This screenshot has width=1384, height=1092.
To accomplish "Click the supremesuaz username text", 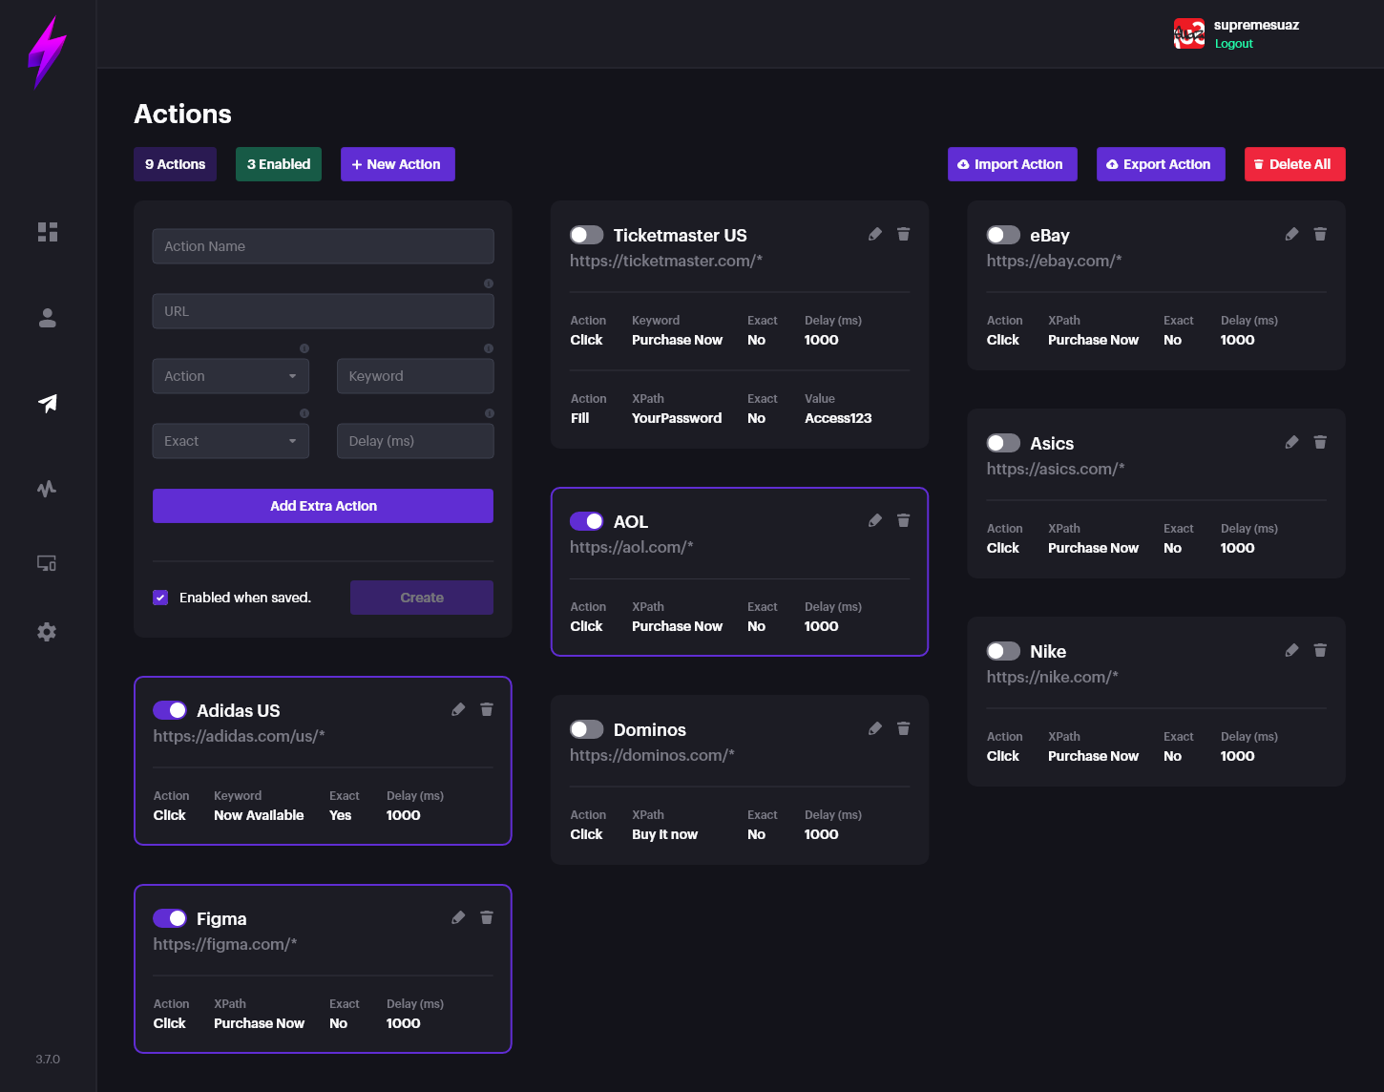I will (x=1256, y=25).
